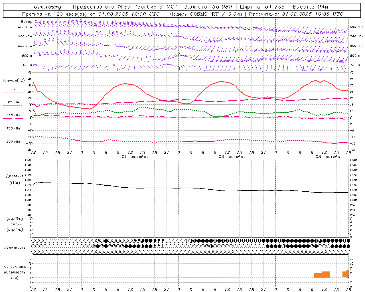Click the Осадки precipitation label

click(x=15, y=224)
